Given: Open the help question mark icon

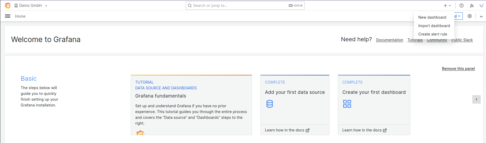Looking at the screenshot, I should point(461,6).
